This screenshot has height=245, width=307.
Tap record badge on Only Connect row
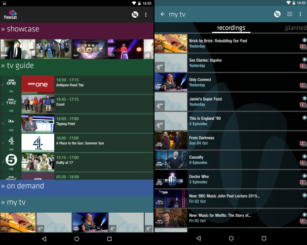(x=303, y=85)
